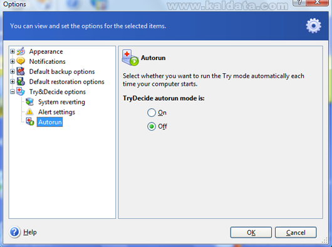Click the Alert settings warning icon
The image size is (332, 247).
(29, 112)
